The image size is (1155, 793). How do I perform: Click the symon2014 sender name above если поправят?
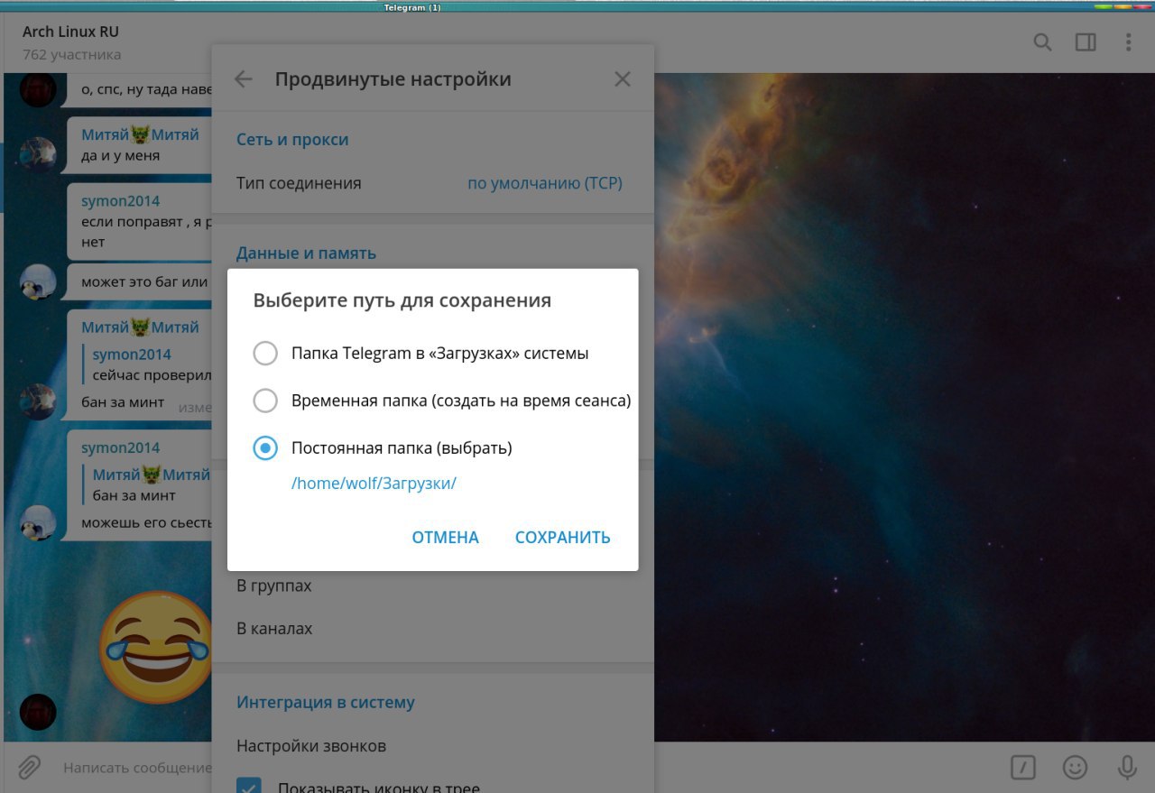[120, 201]
